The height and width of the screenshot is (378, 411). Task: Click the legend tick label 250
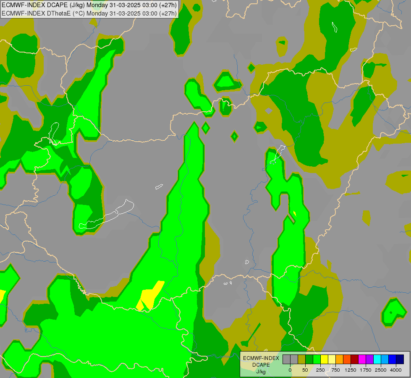coord(320,370)
